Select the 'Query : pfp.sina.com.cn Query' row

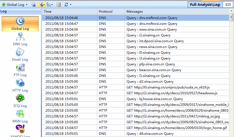pyautogui.click(x=135, y=64)
